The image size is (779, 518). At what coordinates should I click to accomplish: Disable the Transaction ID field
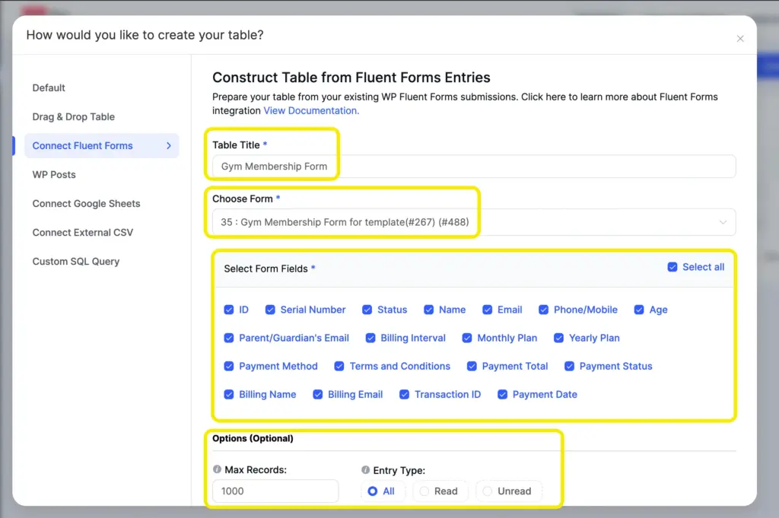point(403,394)
